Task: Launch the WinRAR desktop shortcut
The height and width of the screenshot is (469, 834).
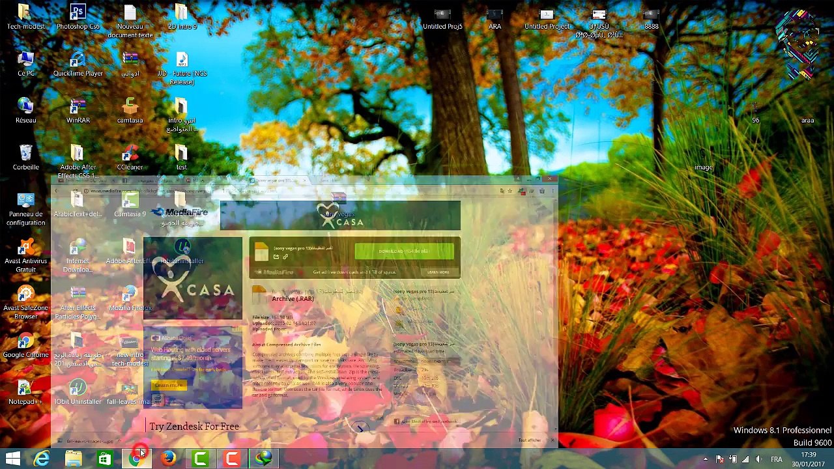Action: (78, 111)
